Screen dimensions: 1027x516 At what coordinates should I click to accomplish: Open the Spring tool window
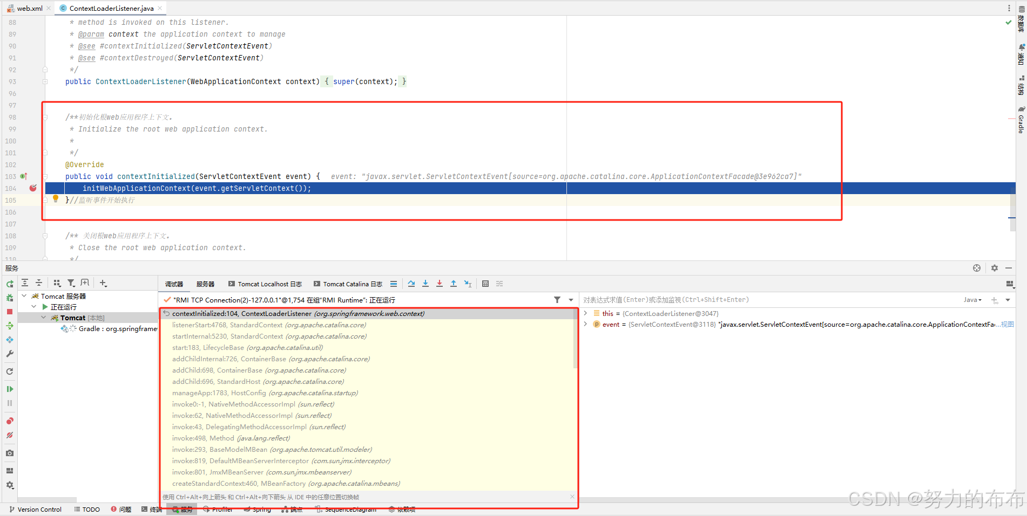[x=258, y=510]
